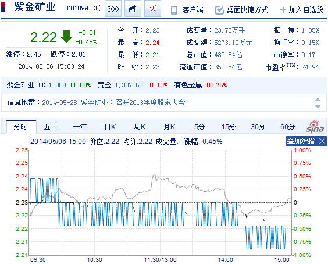
Task: Switch to the 一年 one-year tab
Action: click(x=80, y=127)
